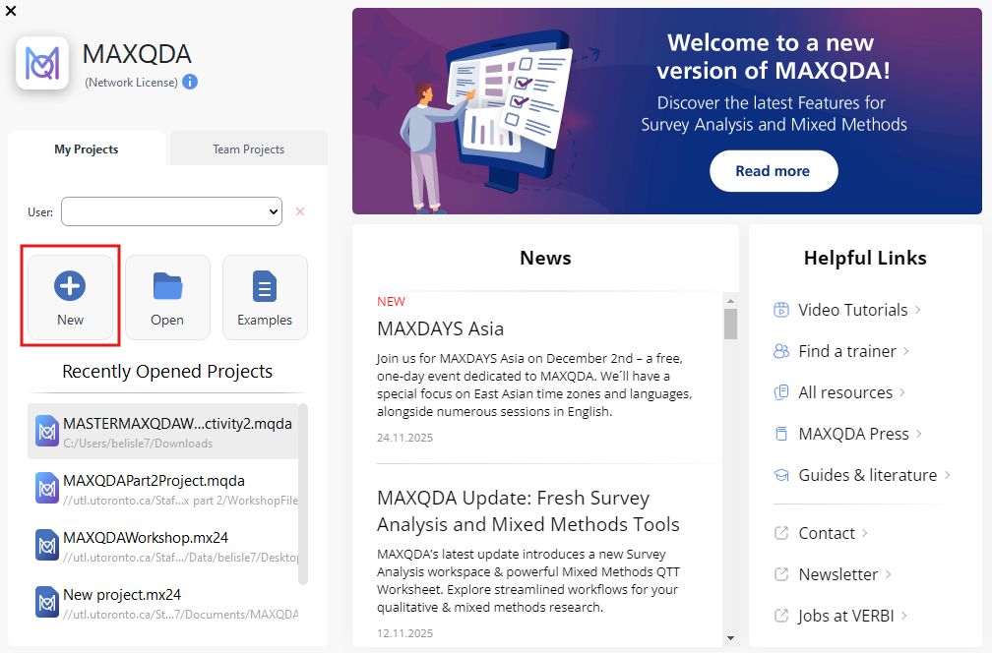Expand the All resources chevron

pyautogui.click(x=902, y=392)
